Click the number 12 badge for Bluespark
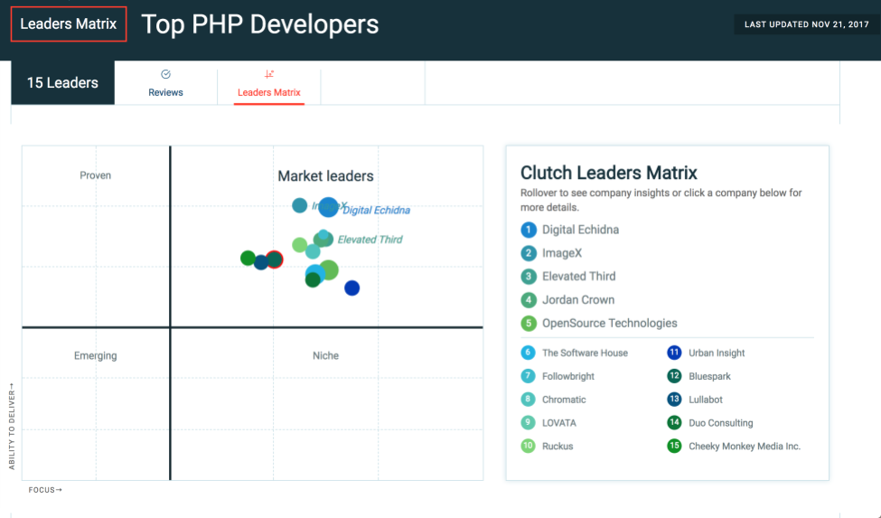This screenshot has width=881, height=518. click(674, 376)
